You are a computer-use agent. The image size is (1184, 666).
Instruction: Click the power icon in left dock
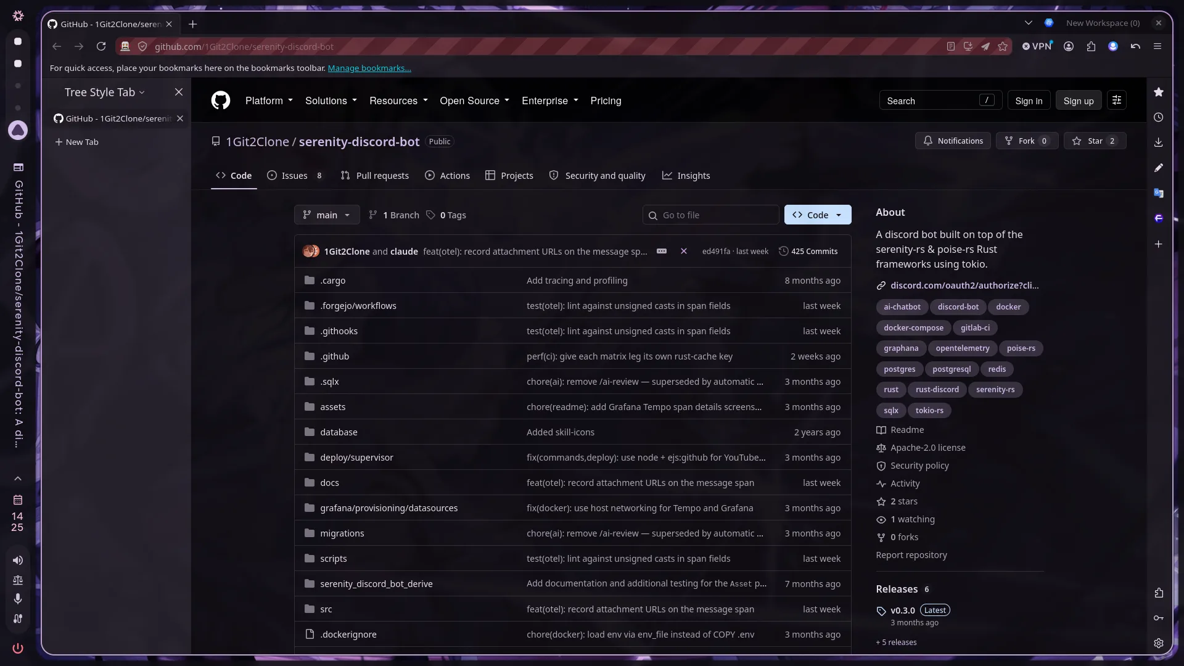[18, 648]
